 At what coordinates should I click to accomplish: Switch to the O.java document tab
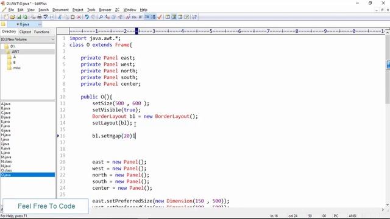(x=24, y=24)
